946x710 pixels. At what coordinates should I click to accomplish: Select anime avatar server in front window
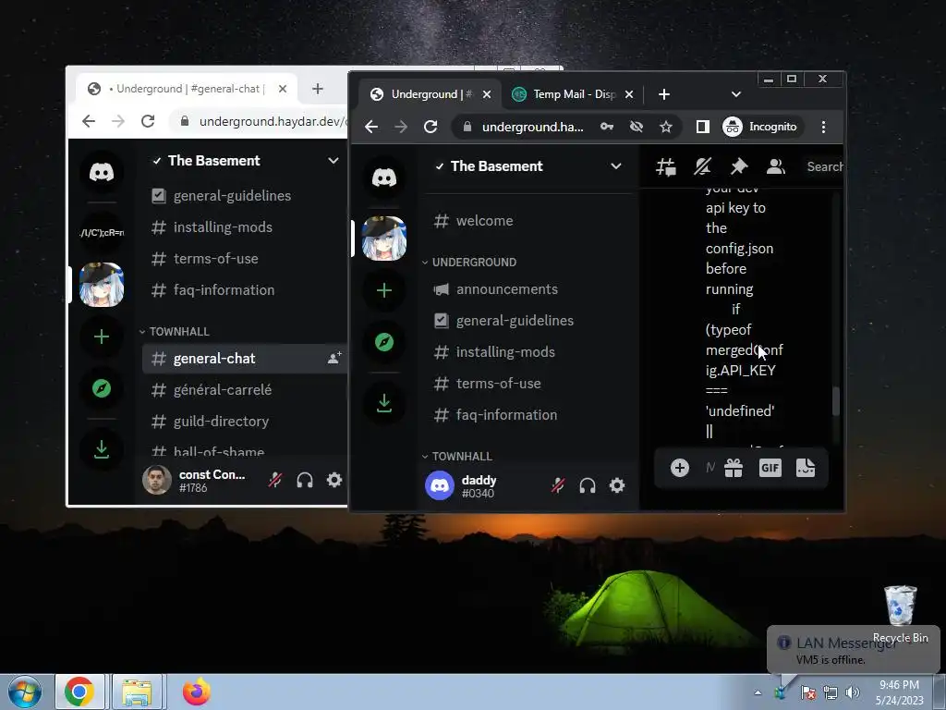point(383,238)
